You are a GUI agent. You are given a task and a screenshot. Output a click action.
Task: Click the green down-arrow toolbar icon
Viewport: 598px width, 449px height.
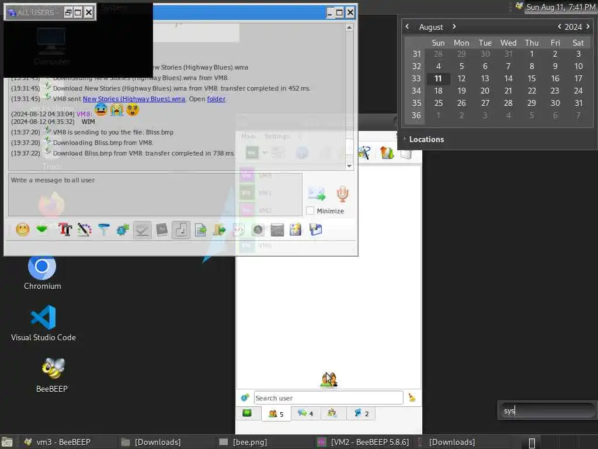tap(42, 229)
